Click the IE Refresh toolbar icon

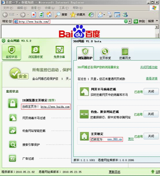[x=42, y=15]
